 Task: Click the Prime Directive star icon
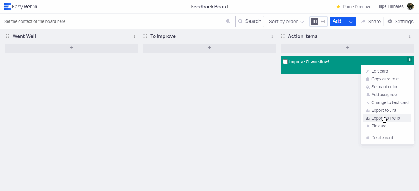(x=338, y=7)
